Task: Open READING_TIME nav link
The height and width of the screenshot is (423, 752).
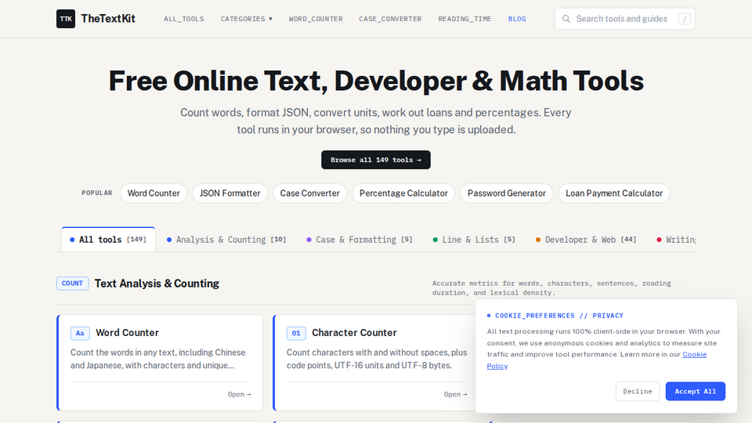Action: click(465, 19)
